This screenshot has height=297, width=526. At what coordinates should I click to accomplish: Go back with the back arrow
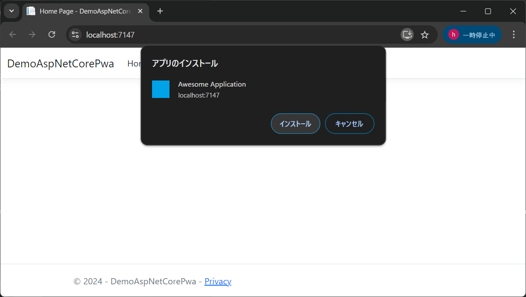(x=13, y=35)
